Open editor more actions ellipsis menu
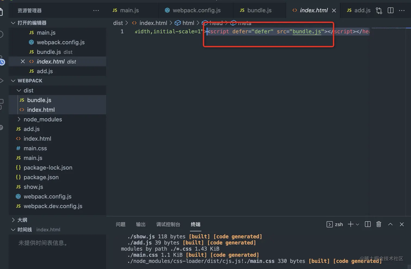411x269 pixels. (x=402, y=10)
